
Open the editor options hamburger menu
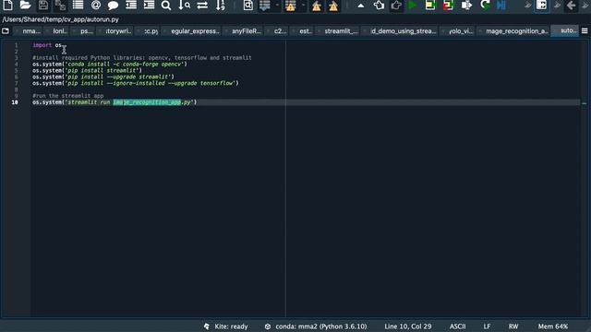click(585, 30)
